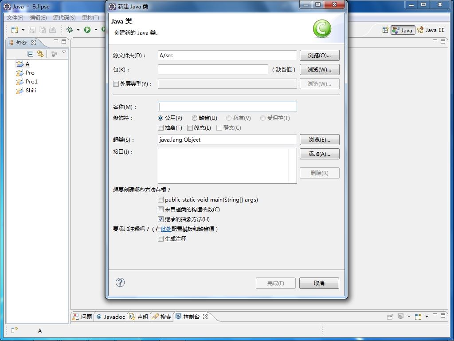Click the Display Selected Console icon

click(x=400, y=317)
